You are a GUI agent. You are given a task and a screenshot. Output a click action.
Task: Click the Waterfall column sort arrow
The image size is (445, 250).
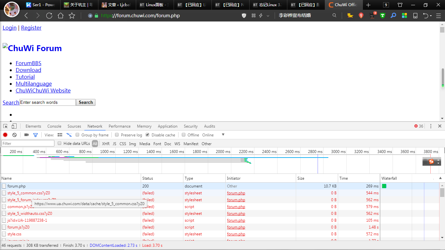(440, 178)
